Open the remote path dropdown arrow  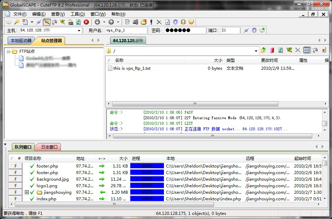[x=256, y=51]
